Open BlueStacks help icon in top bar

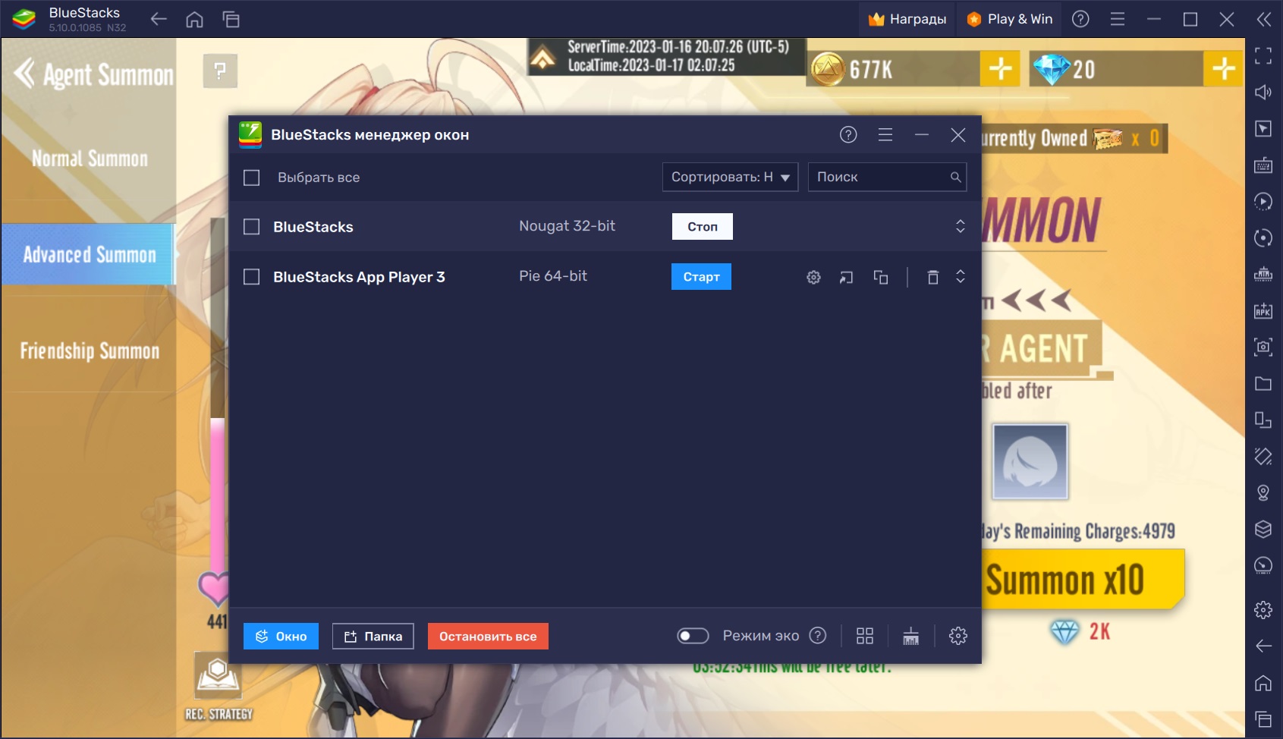tap(1080, 19)
